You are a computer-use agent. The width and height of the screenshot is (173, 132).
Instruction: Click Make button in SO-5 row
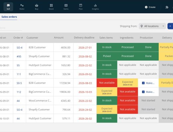pyautogui.click(x=148, y=83)
